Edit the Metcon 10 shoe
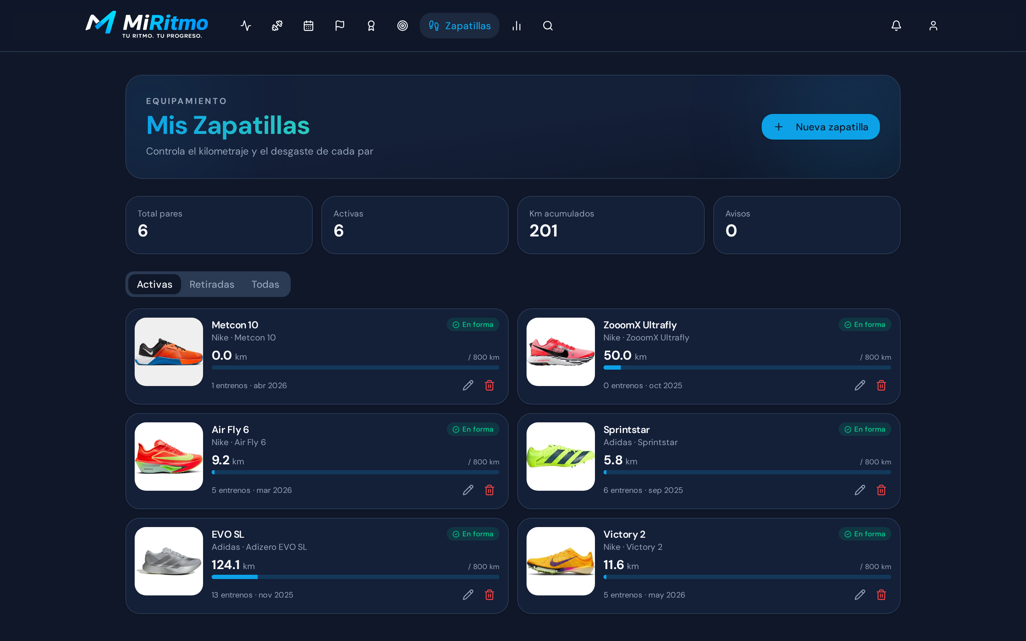The height and width of the screenshot is (641, 1026). point(468,385)
